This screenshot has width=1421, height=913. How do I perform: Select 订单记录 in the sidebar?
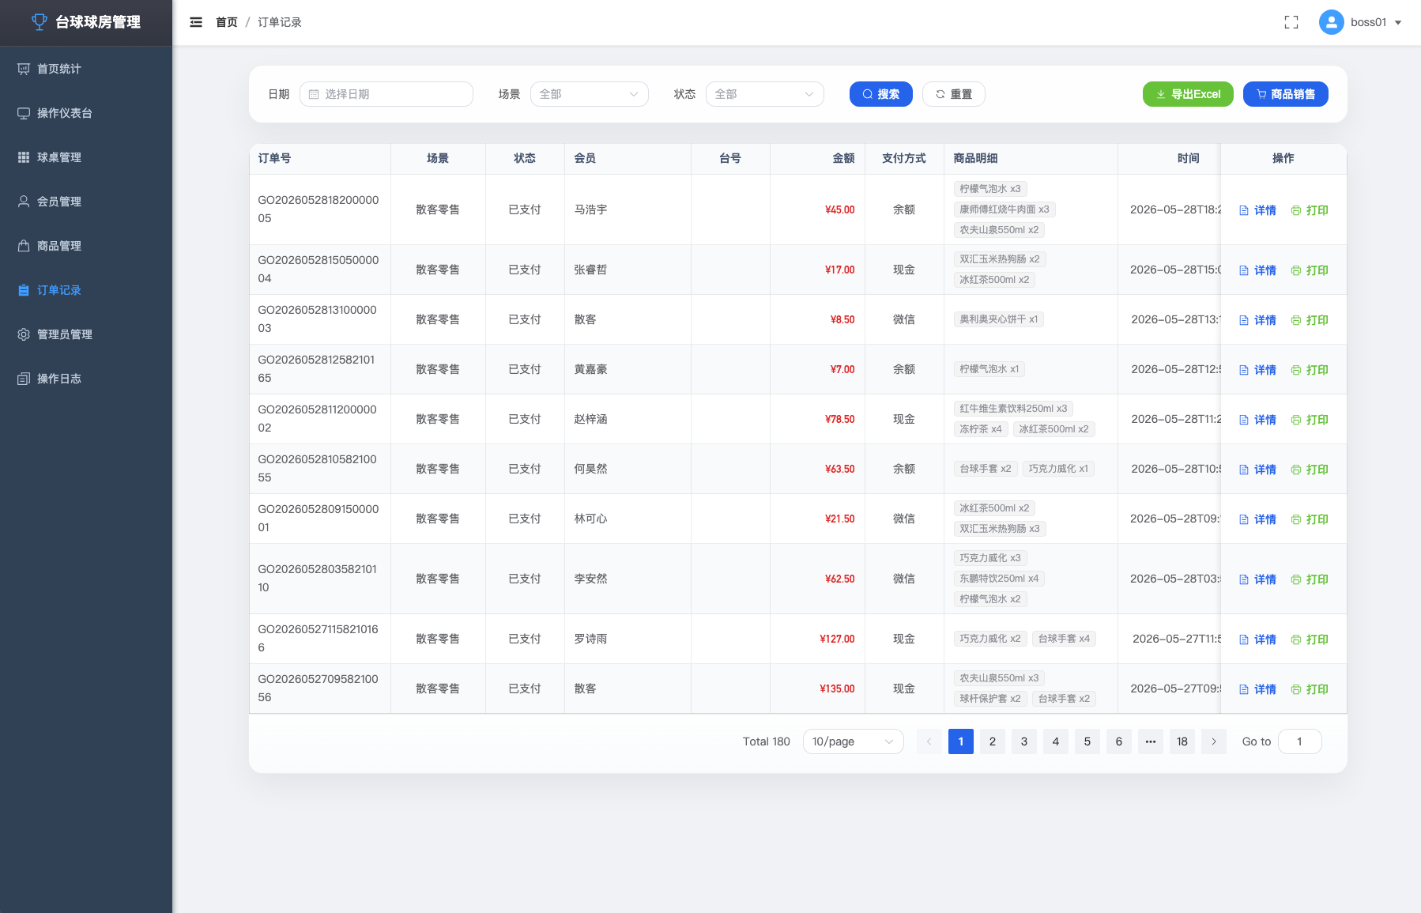click(x=86, y=290)
